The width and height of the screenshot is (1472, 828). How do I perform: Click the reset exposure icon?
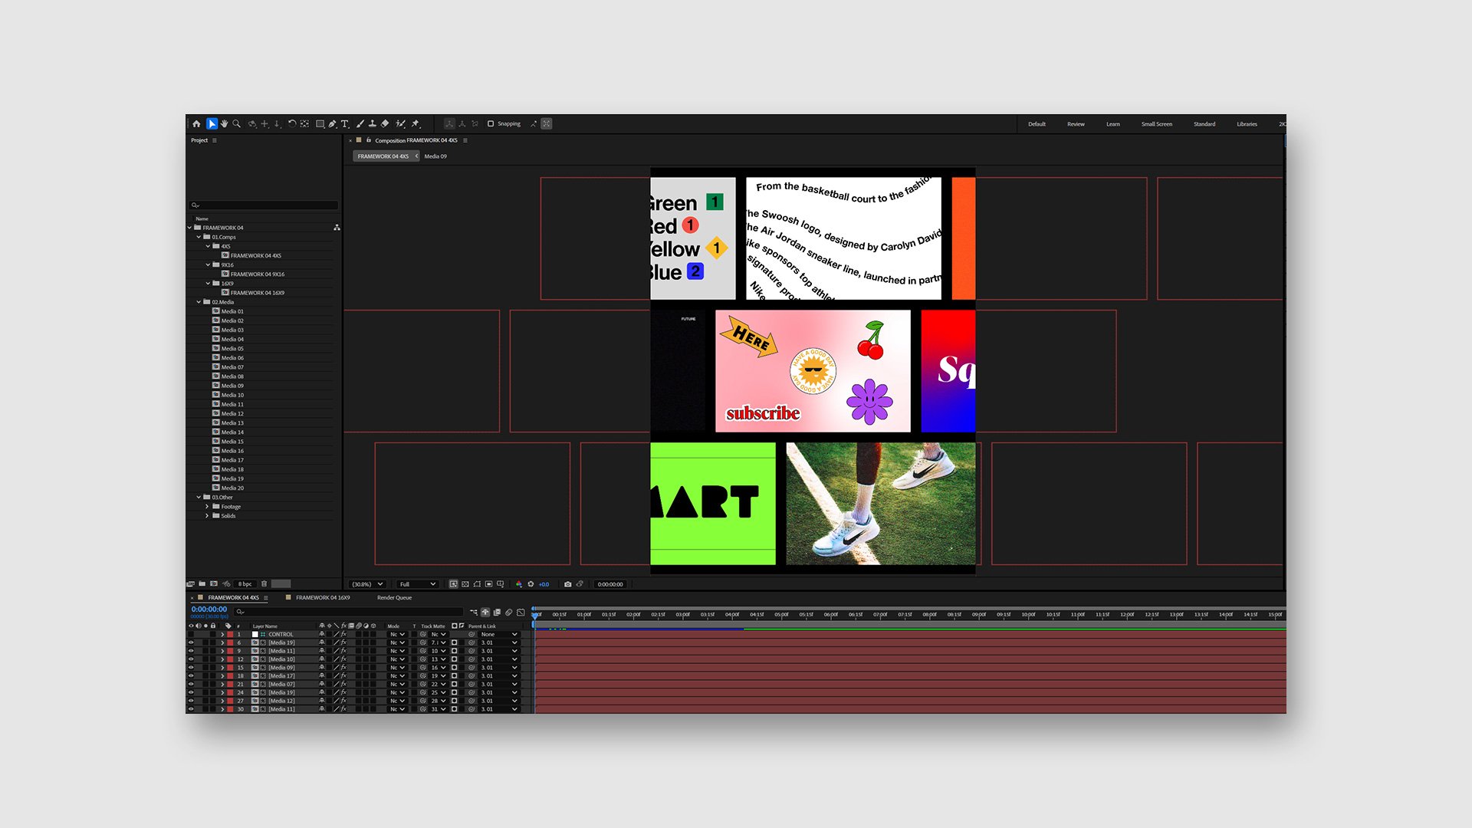(531, 584)
